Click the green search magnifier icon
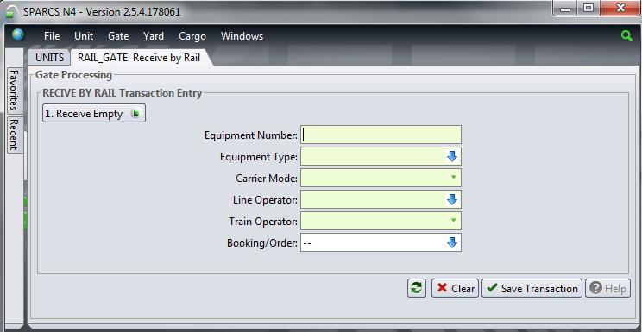The width and height of the screenshot is (642, 332). pos(626,35)
